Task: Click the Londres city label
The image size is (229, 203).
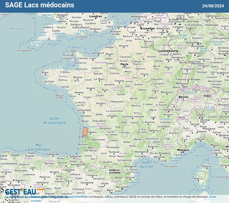Action: 96,16
